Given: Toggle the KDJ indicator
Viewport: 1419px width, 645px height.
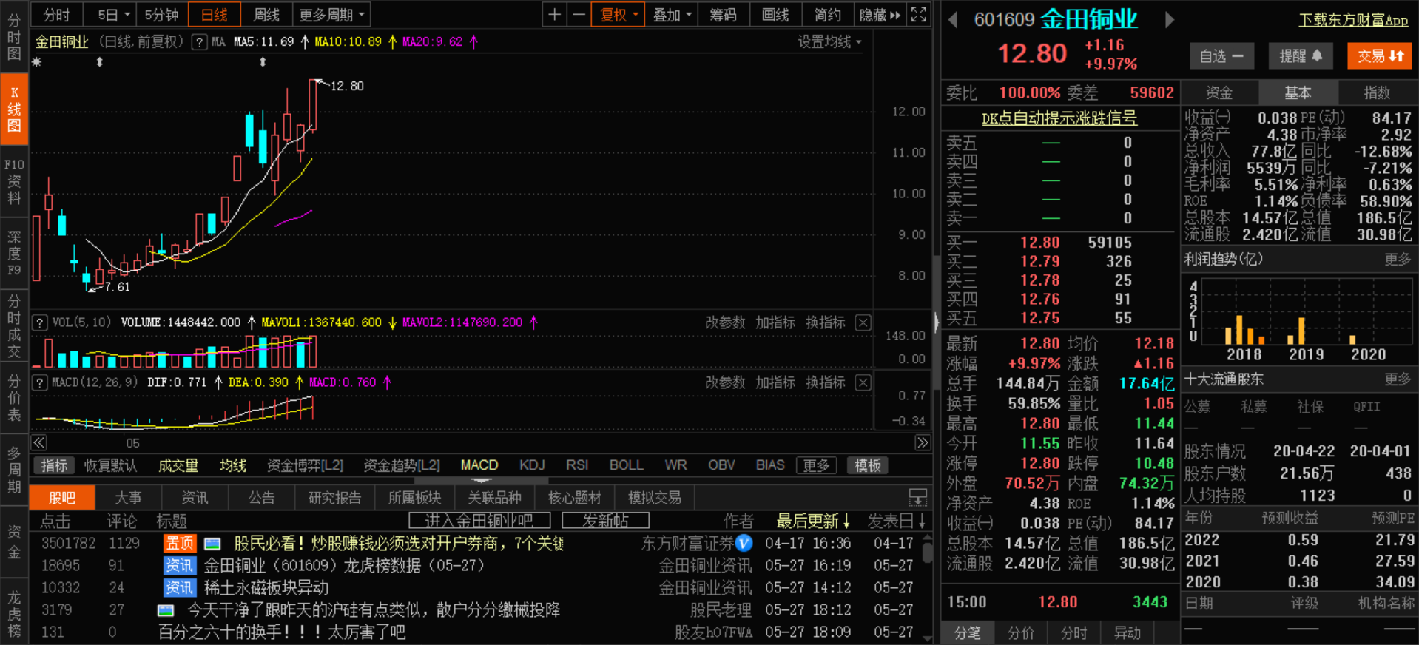Looking at the screenshot, I should 533,465.
